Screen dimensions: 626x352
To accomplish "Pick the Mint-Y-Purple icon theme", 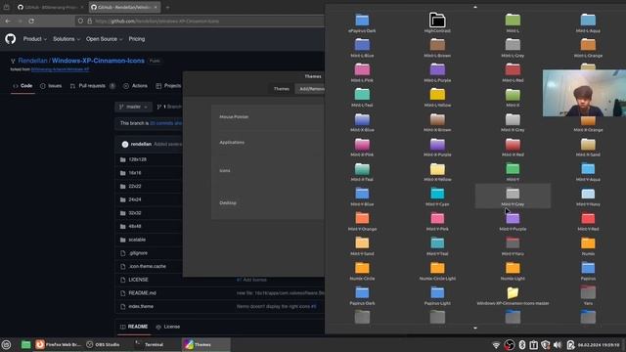I will click(513, 221).
